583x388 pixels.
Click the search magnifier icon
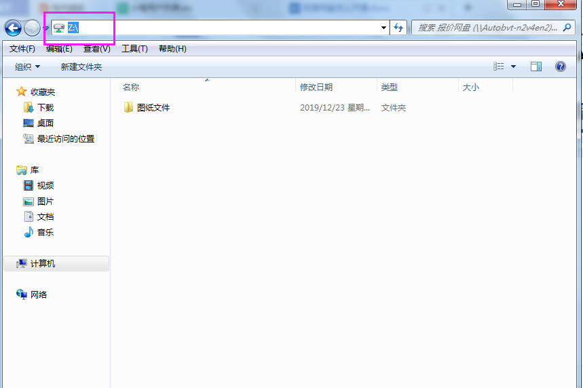[568, 28]
